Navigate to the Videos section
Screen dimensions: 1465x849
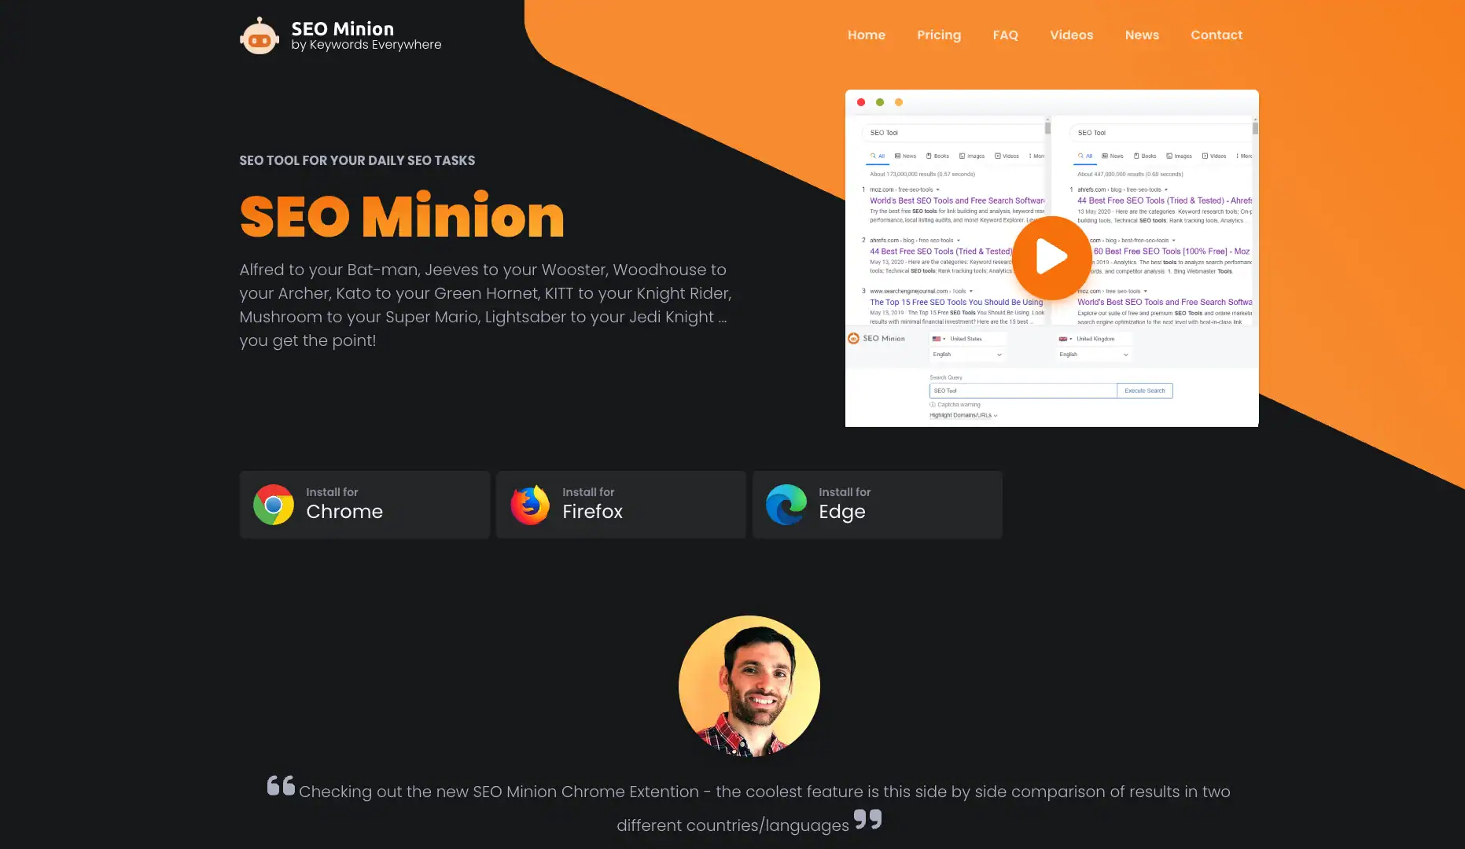[x=1071, y=35]
